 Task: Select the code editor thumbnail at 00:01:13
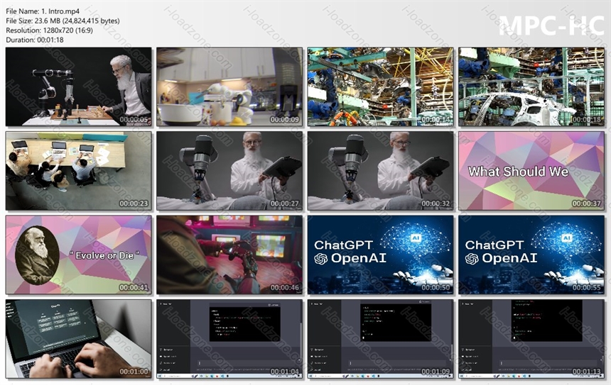531,339
